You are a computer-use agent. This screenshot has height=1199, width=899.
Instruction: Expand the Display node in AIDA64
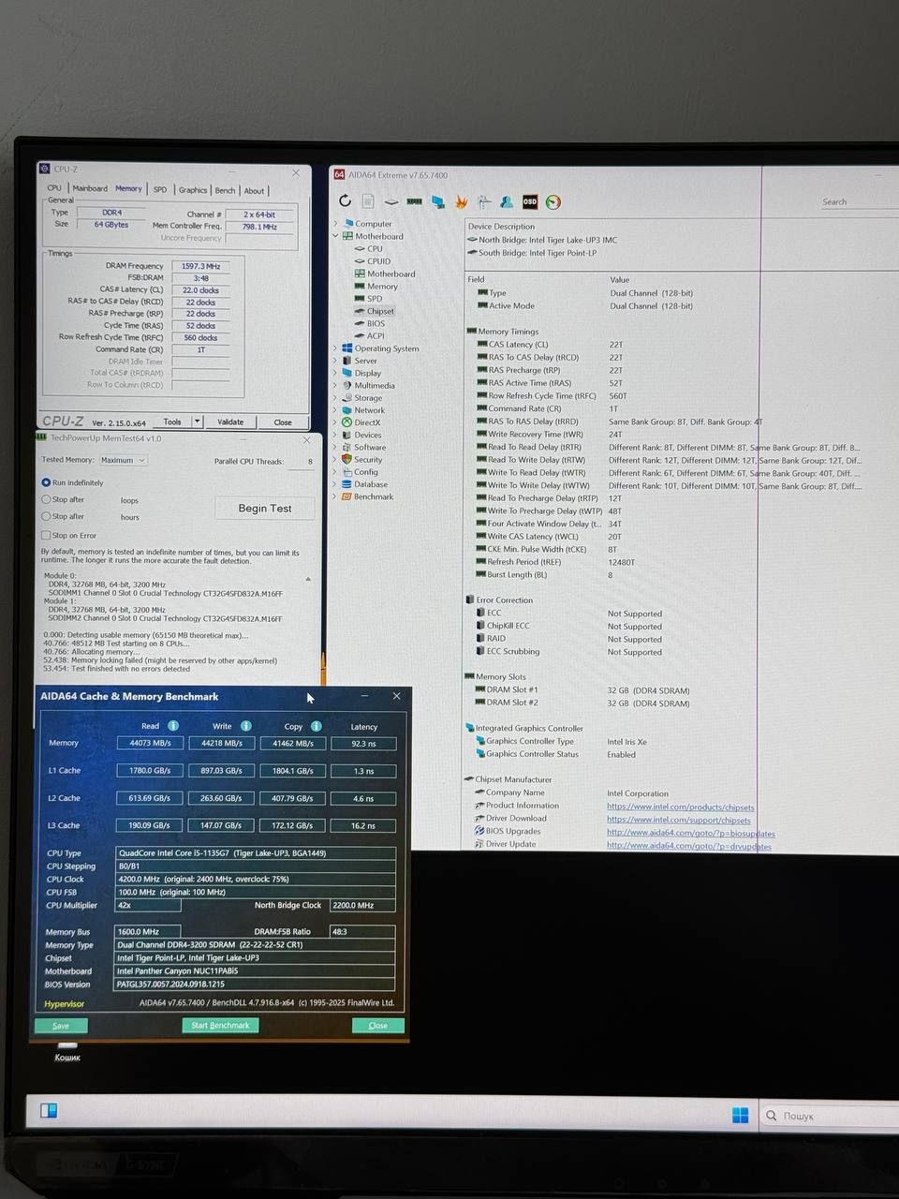[x=336, y=373]
